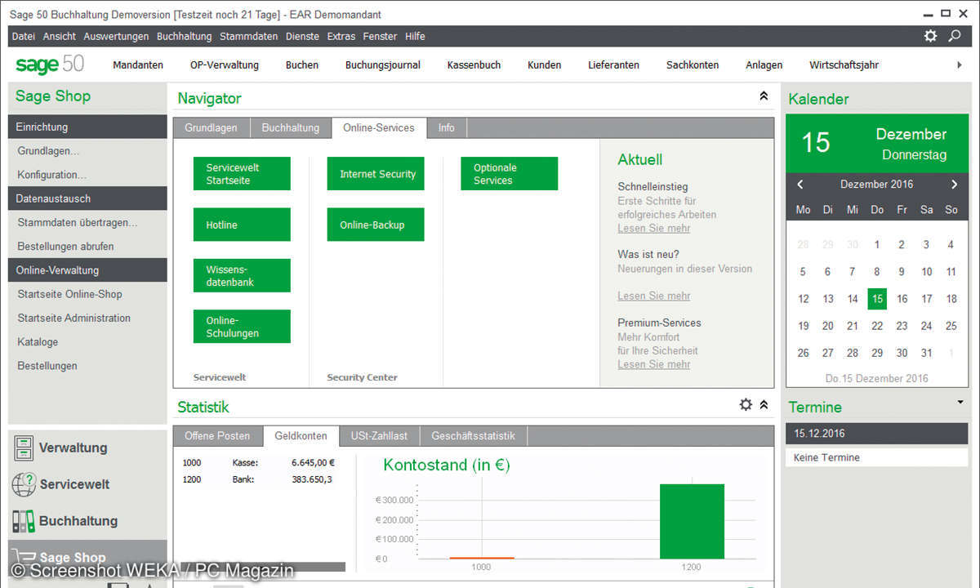This screenshot has height=588, width=980.
Task: Click Lesen Sie mehr under Was ist neu?
Action: 654,296
